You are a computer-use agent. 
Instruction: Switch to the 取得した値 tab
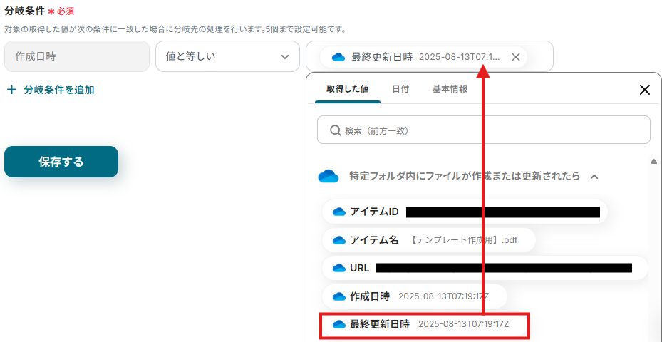click(x=348, y=89)
